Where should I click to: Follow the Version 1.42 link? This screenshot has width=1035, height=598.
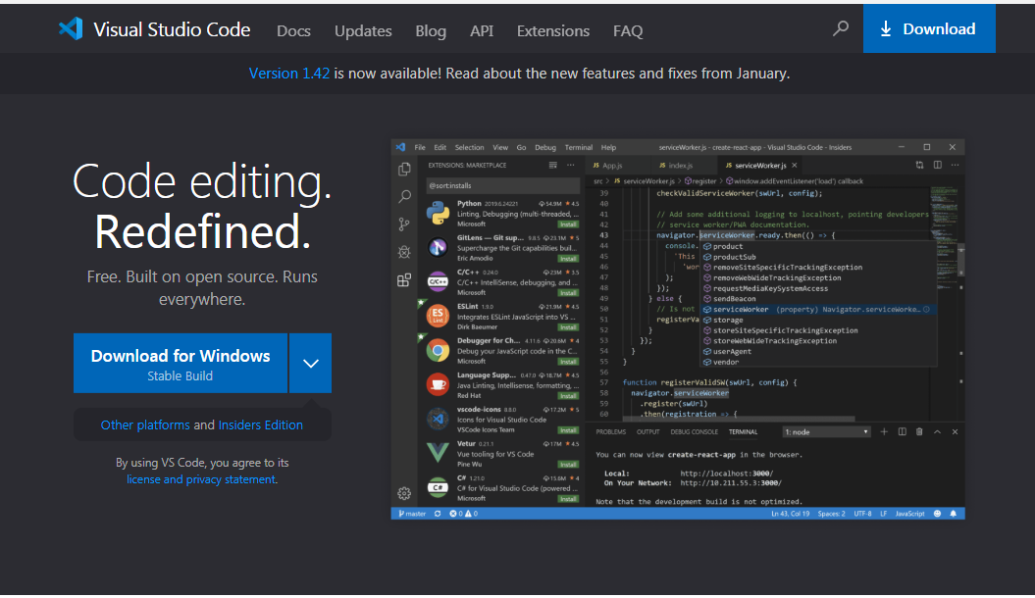point(289,74)
